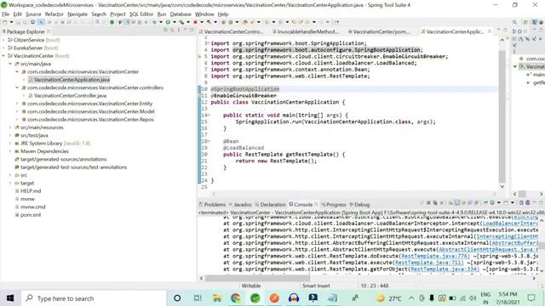The image size is (545, 306).
Task: Toggle fold on Bean method line 18
Action: [208, 141]
